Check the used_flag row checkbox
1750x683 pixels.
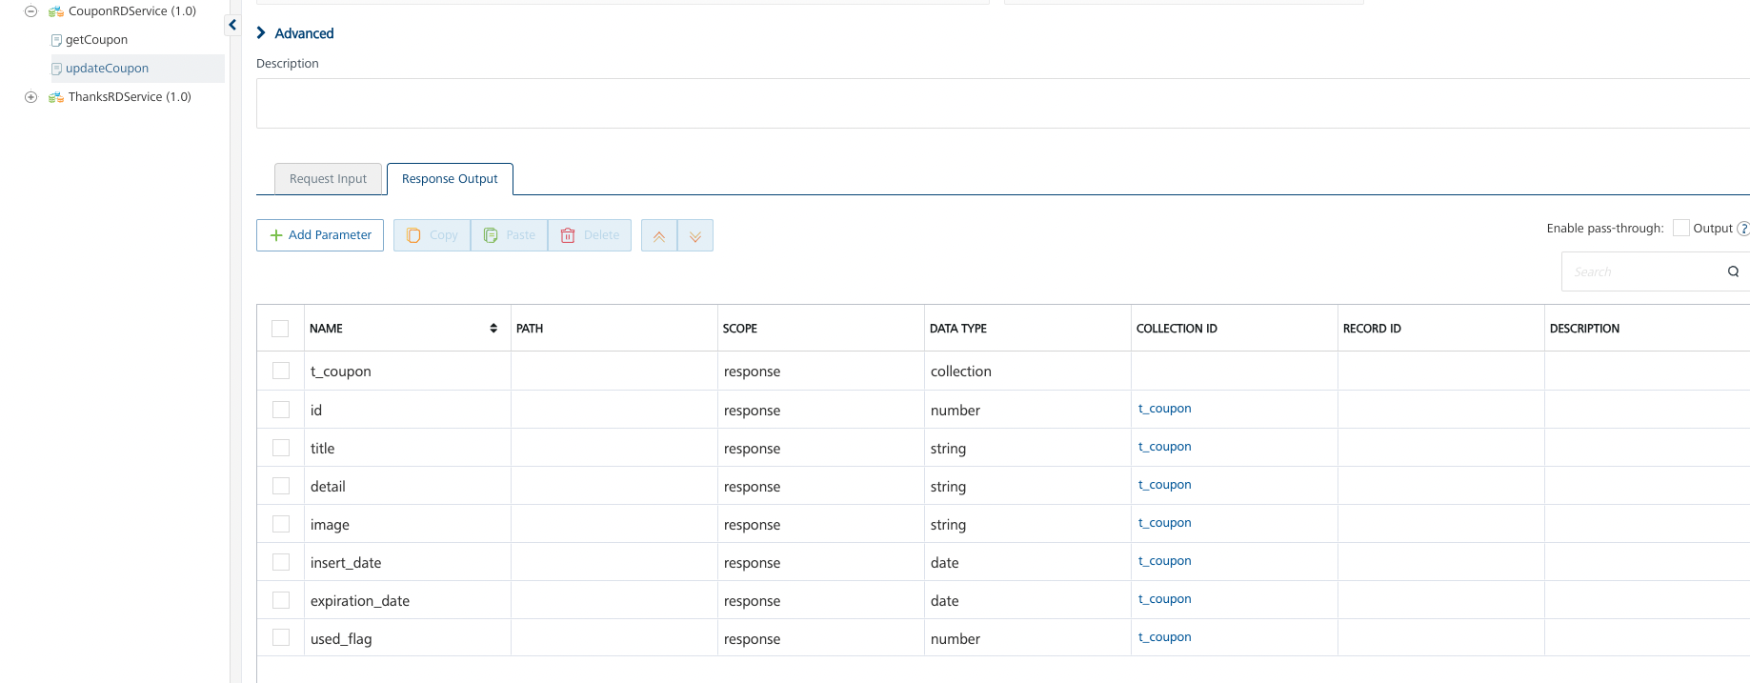(281, 637)
